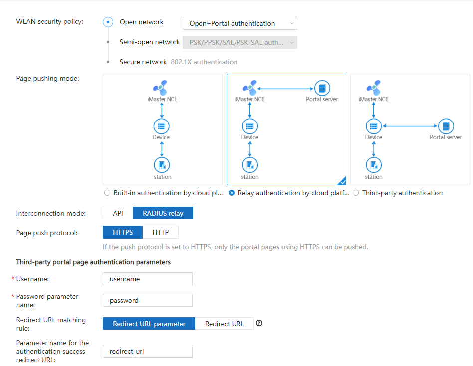The image size is (473, 366).
Task: Select Third-party authentication radio button
Action: 356,193
